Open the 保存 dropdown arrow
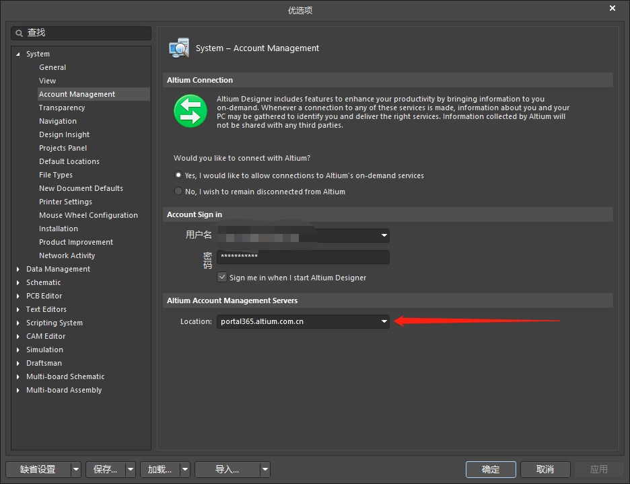The image size is (630, 484). [130, 469]
